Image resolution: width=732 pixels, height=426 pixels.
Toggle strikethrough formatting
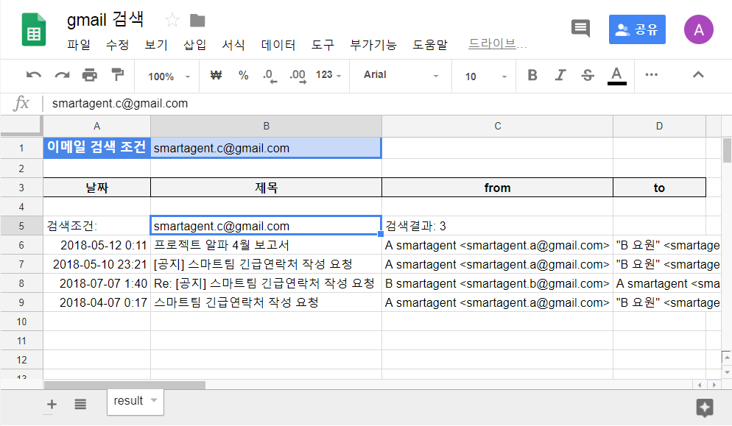(588, 75)
